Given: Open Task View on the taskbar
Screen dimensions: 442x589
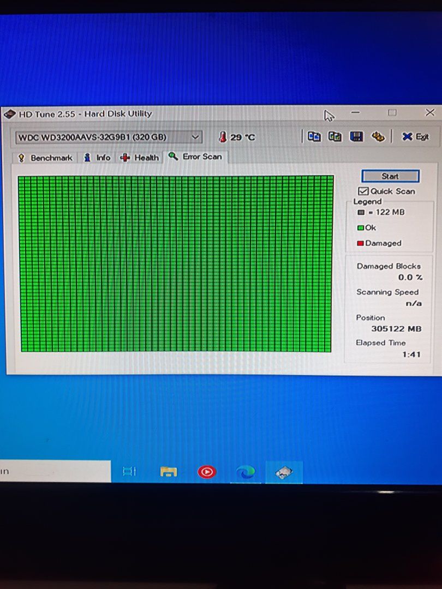Looking at the screenshot, I should 129,471.
